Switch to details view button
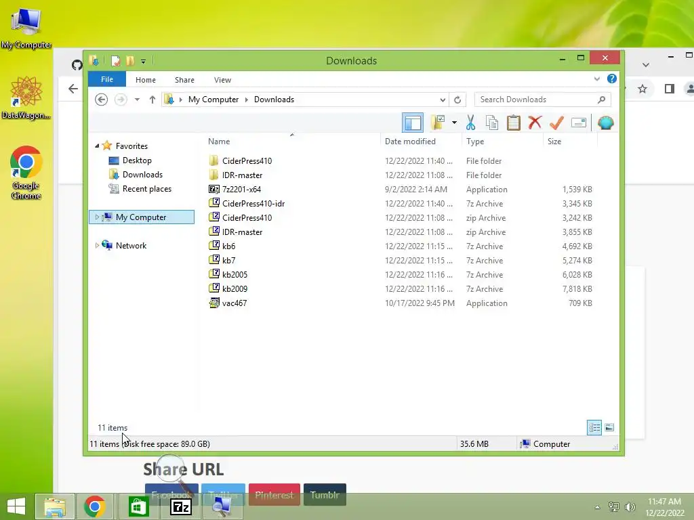The width and height of the screenshot is (694, 520). pyautogui.click(x=594, y=428)
